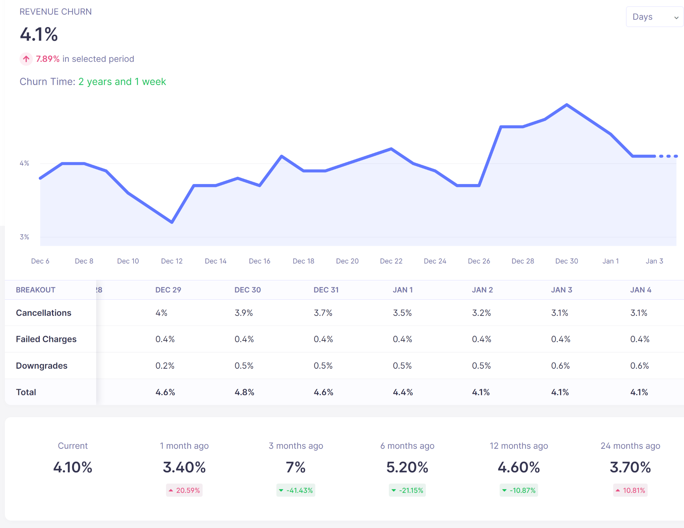This screenshot has width=684, height=528.
Task: Click the BREAKOUT table header
Action: click(x=36, y=290)
